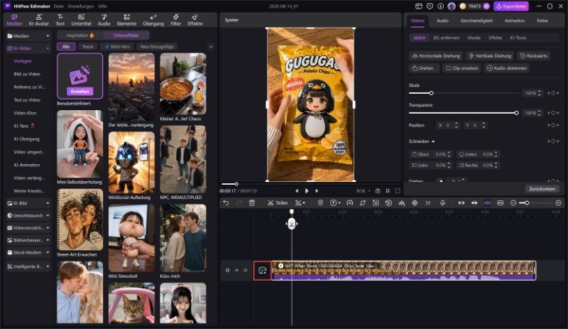Open the Einstellungen menu

point(81,6)
